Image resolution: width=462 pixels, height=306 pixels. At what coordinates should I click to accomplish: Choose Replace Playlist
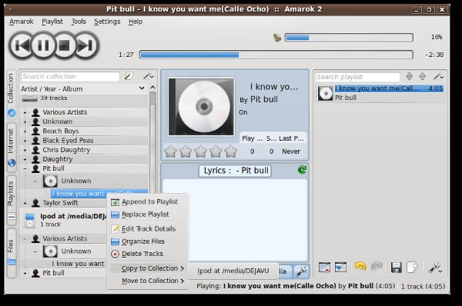coord(147,215)
